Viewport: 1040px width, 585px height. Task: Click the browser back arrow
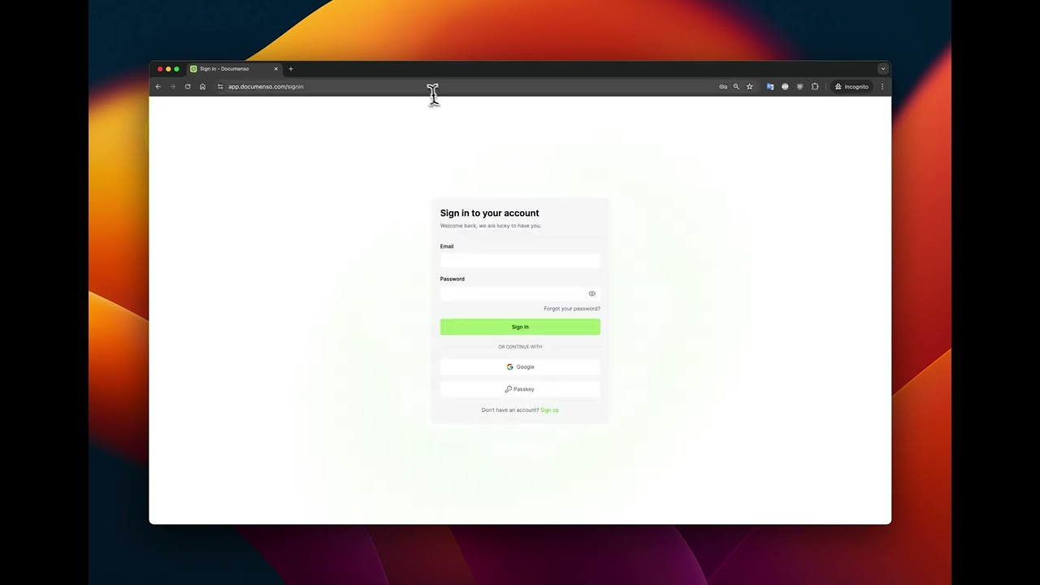click(x=158, y=87)
